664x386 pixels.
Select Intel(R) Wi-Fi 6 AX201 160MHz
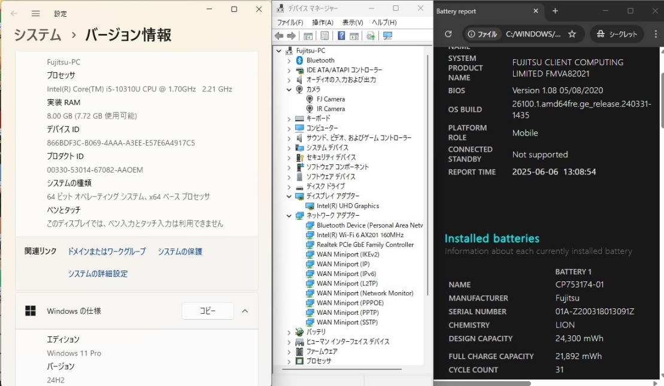pyautogui.click(x=360, y=235)
